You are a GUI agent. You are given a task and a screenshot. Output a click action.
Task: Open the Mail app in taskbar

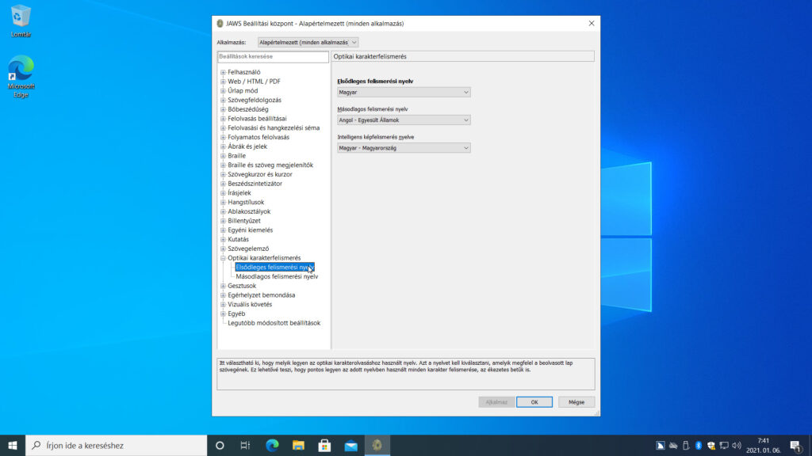(x=351, y=445)
